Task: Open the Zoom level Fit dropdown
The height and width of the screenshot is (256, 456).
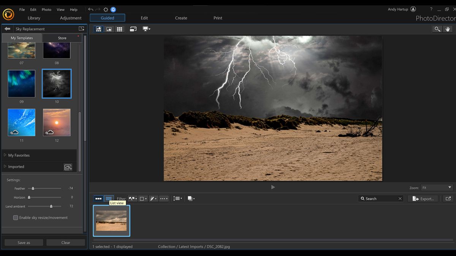Action: pyautogui.click(x=436, y=187)
